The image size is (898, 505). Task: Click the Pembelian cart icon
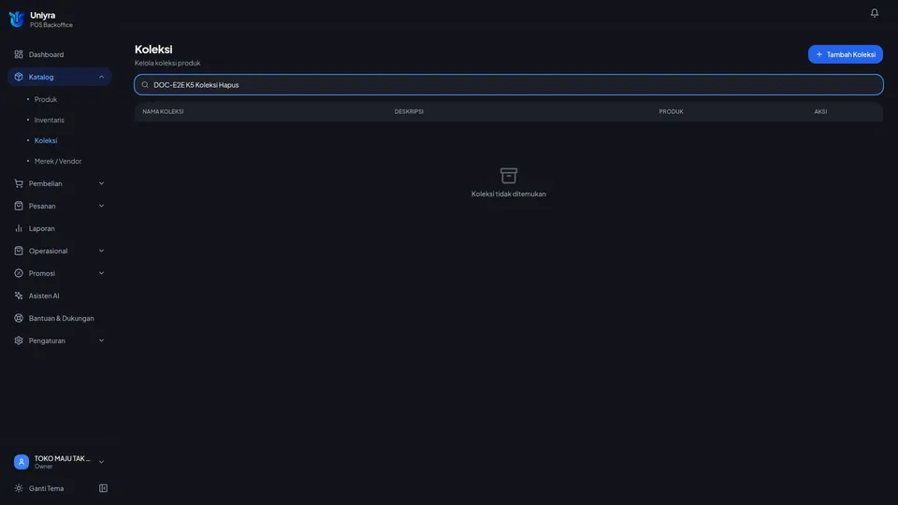19,183
